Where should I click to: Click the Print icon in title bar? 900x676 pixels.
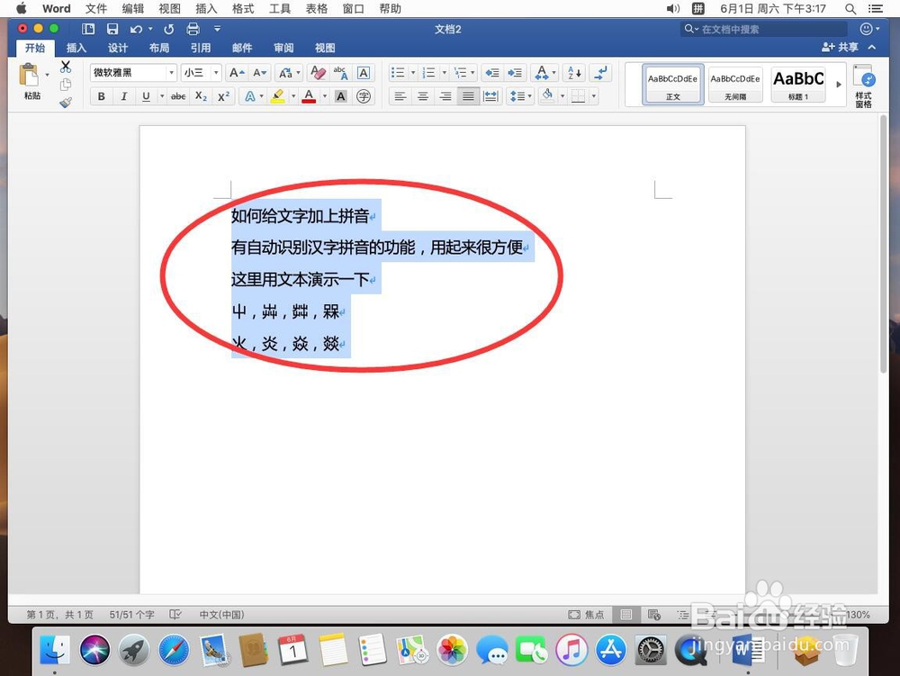[193, 29]
